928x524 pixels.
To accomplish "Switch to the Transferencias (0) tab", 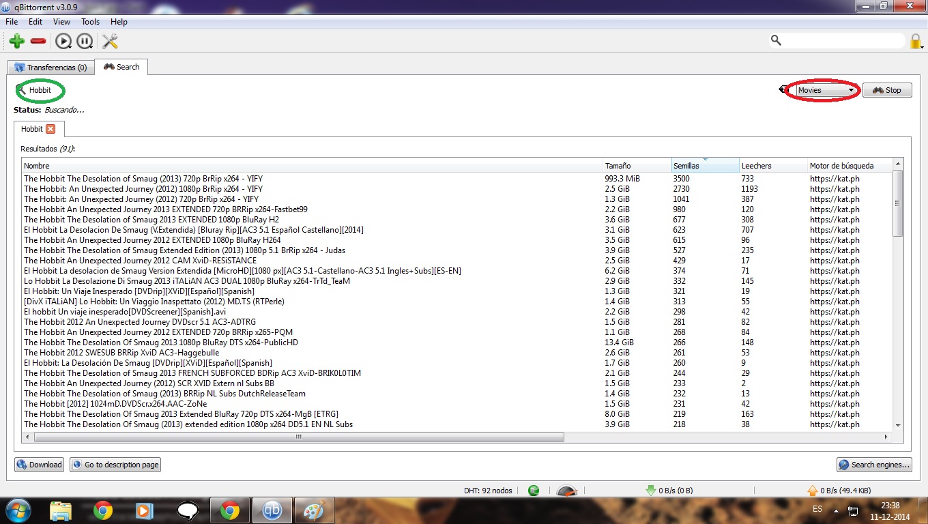I will point(50,68).
